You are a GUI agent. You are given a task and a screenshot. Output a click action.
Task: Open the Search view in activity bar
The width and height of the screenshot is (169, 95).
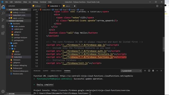[x=3, y=13]
